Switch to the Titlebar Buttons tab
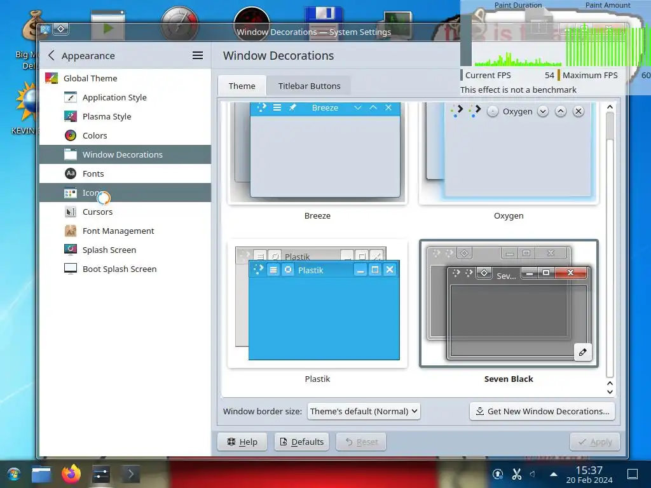This screenshot has height=488, width=651. (x=310, y=86)
